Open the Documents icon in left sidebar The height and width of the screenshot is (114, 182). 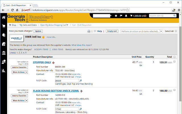(x=4, y=35)
